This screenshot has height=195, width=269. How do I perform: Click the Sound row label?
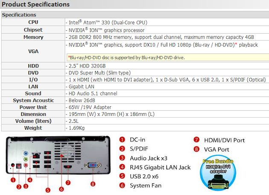coord(33,94)
